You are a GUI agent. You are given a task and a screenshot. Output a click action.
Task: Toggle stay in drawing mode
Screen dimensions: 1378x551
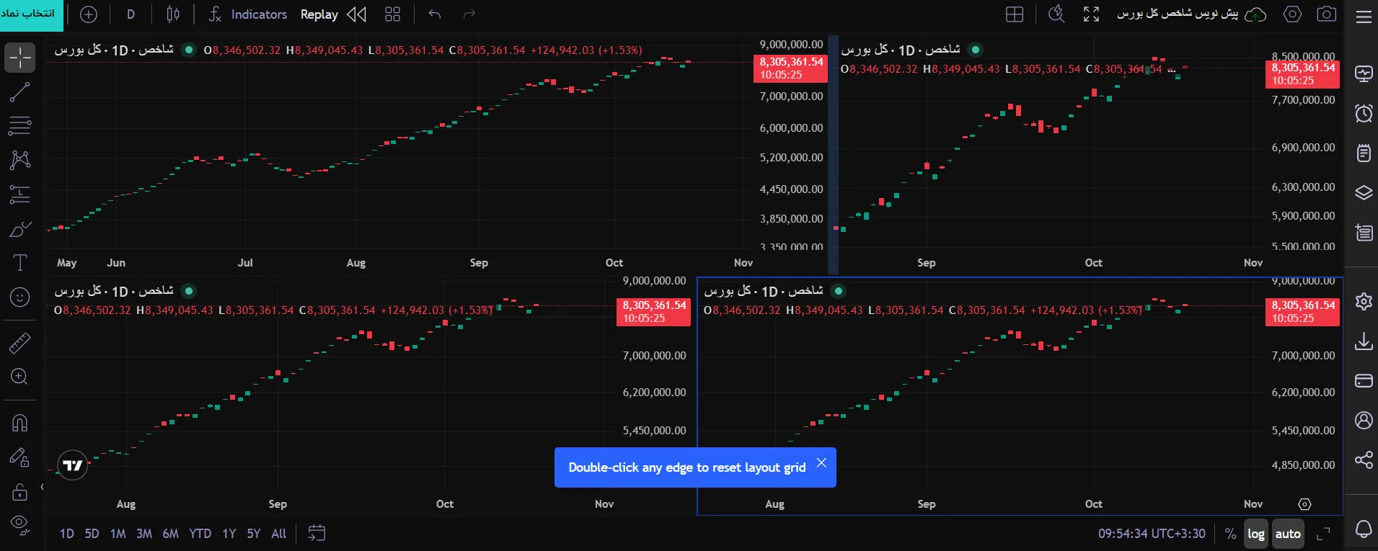pos(20,457)
